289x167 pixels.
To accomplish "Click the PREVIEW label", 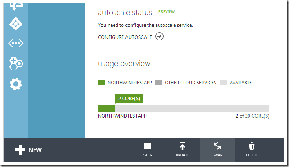I will 166,11.
